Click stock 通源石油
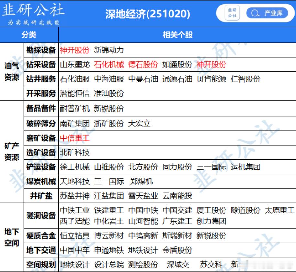296x272 pixels. pos(177,79)
